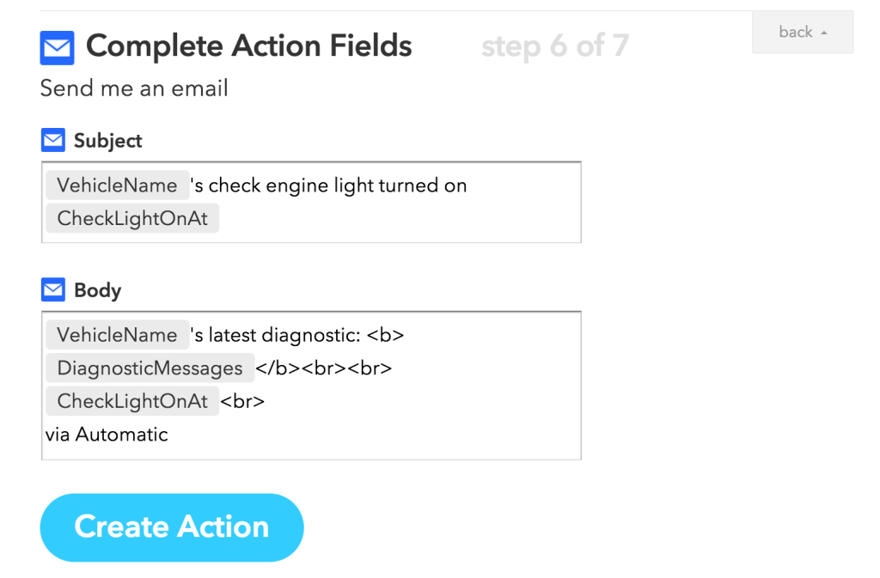880x578 pixels.
Task: Click the 'latest diagnostic' text in Body
Action: [x=284, y=335]
